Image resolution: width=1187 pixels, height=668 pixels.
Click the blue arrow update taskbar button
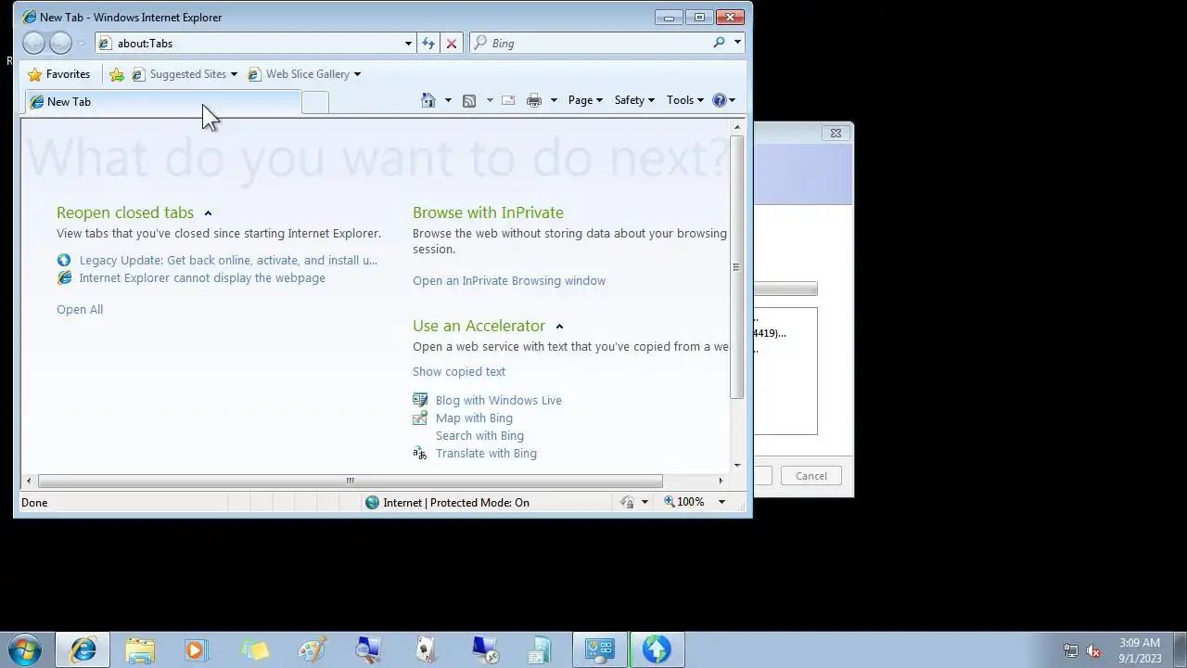[657, 649]
